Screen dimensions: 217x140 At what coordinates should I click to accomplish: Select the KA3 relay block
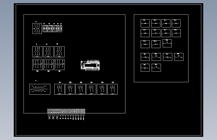pos(81,89)
